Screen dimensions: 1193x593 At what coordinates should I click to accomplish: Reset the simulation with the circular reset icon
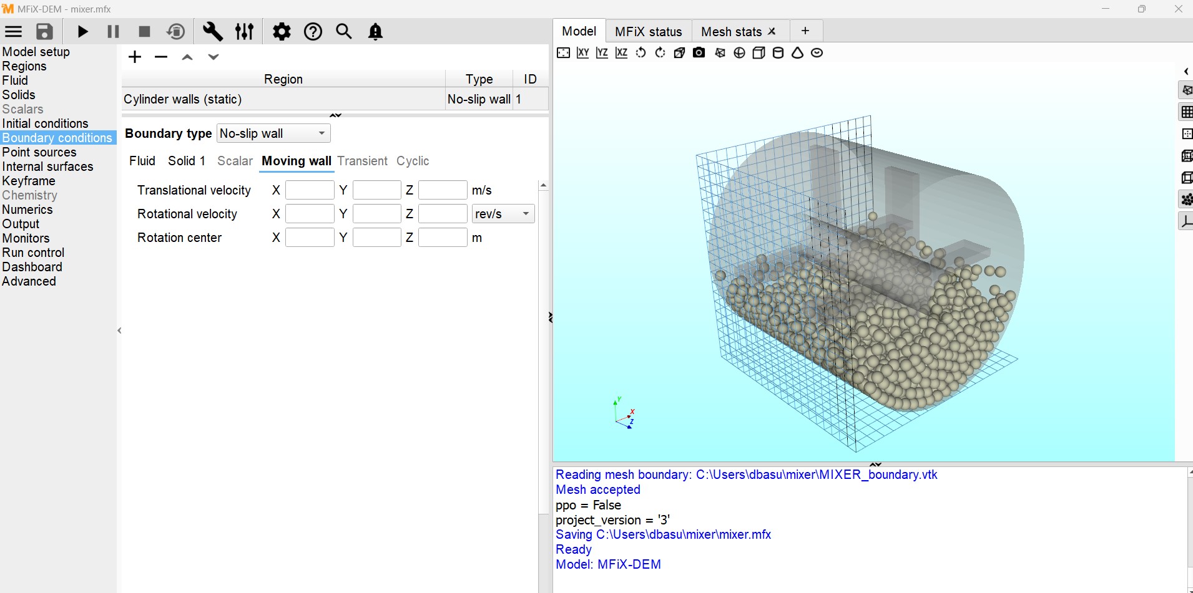176,32
